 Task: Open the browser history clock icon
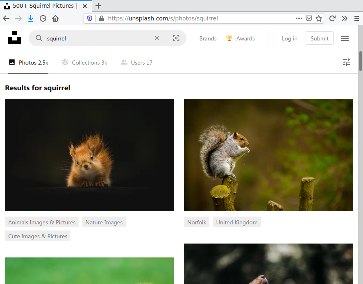click(43, 18)
